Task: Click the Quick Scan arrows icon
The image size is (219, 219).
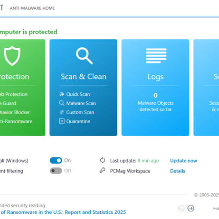Action: click(62, 94)
